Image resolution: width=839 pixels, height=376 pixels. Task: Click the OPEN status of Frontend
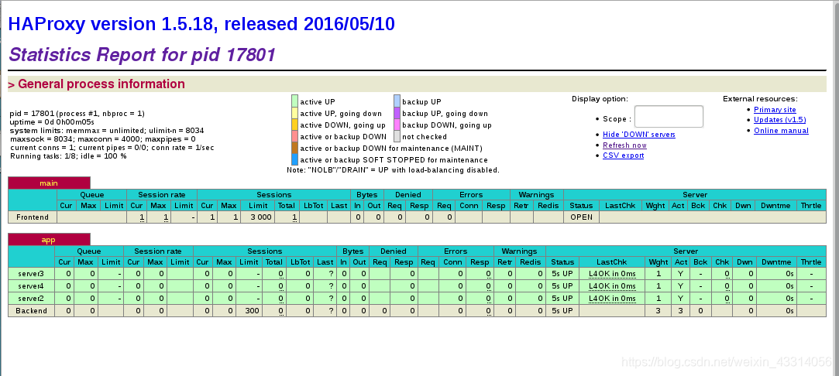click(x=581, y=217)
